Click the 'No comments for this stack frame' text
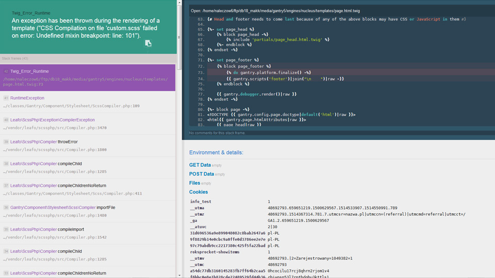 point(217,133)
